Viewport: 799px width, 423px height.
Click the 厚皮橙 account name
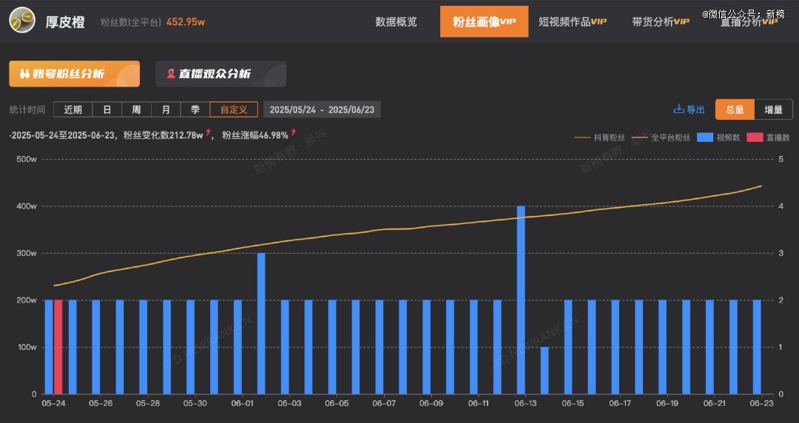[x=65, y=22]
